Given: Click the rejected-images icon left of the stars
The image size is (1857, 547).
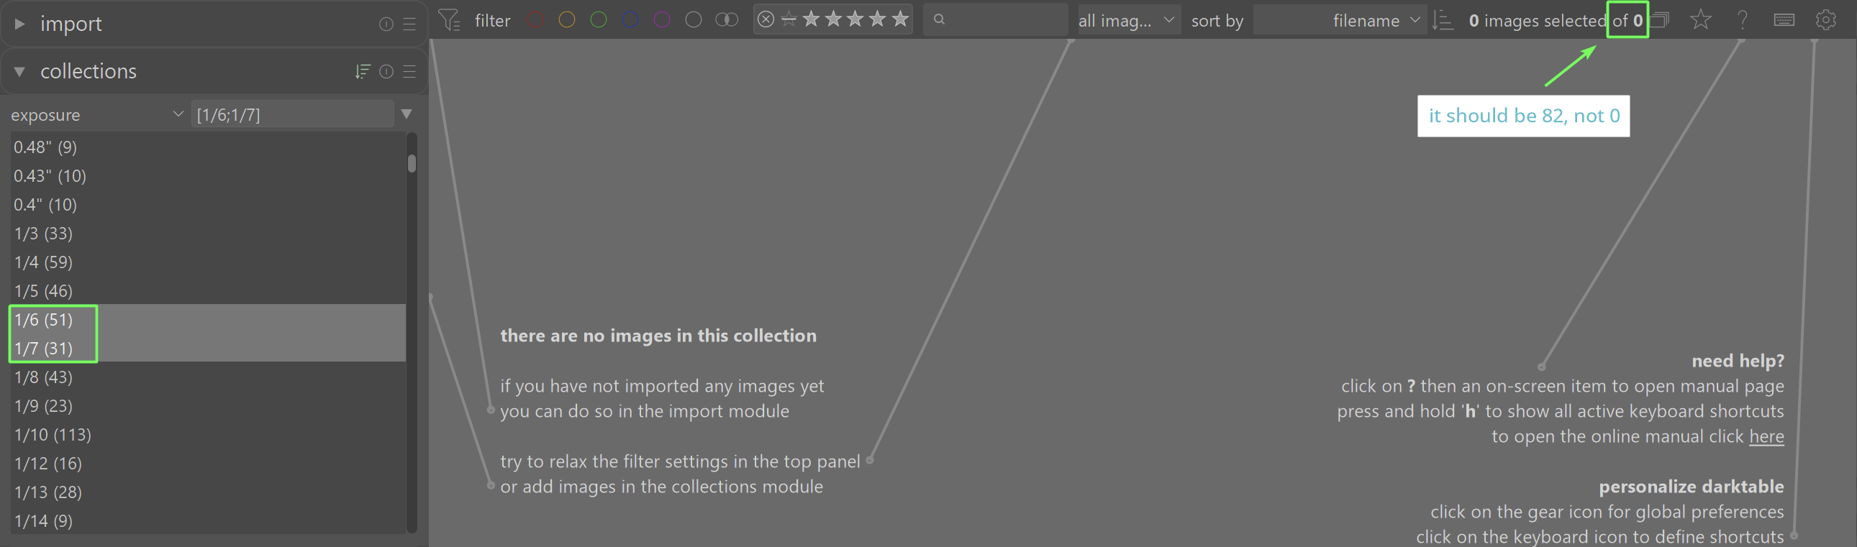Looking at the screenshot, I should pyautogui.click(x=766, y=19).
